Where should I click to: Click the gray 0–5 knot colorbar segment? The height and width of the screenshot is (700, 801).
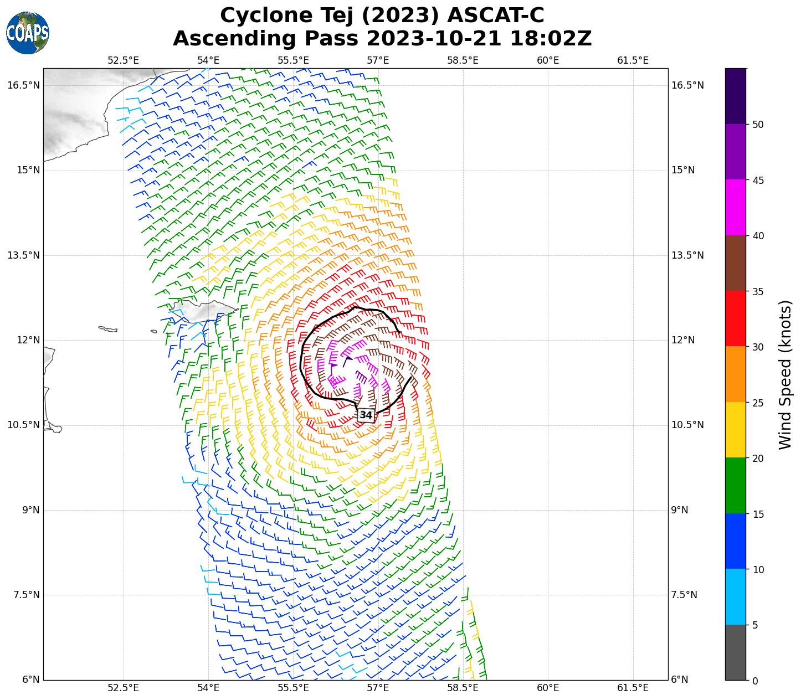(736, 652)
